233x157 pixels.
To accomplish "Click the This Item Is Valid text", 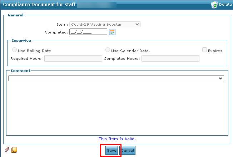I will 117,139.
